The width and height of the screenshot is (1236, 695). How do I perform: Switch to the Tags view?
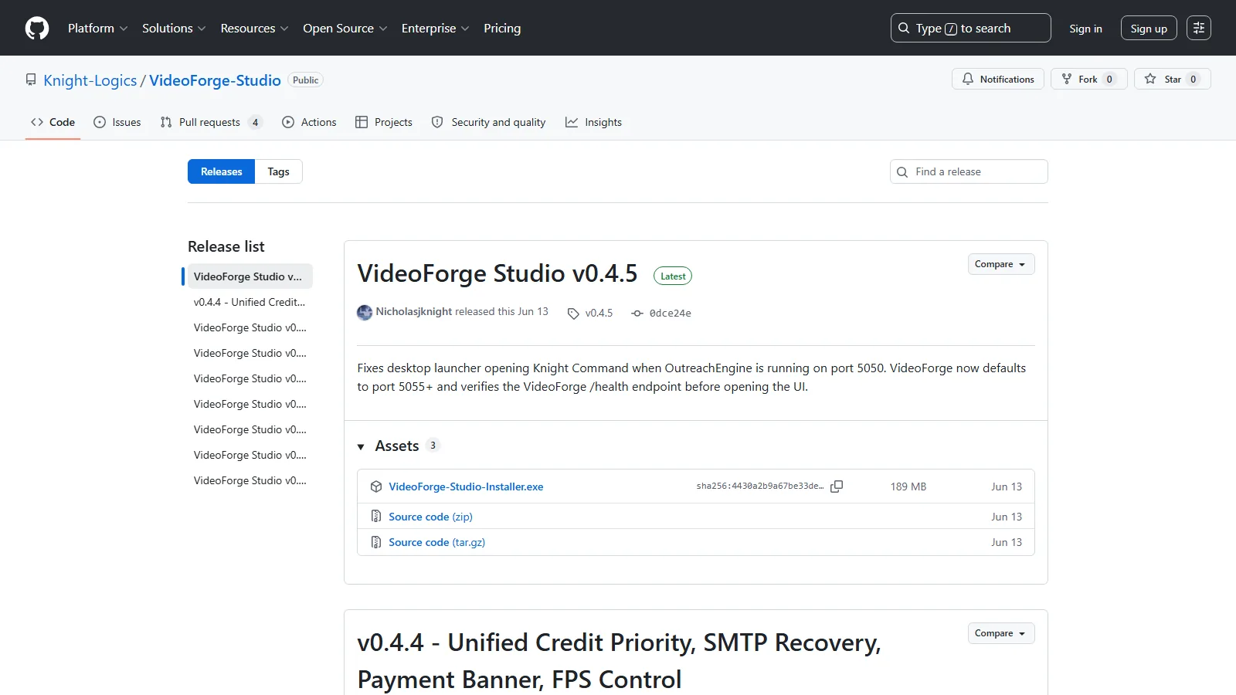[278, 171]
